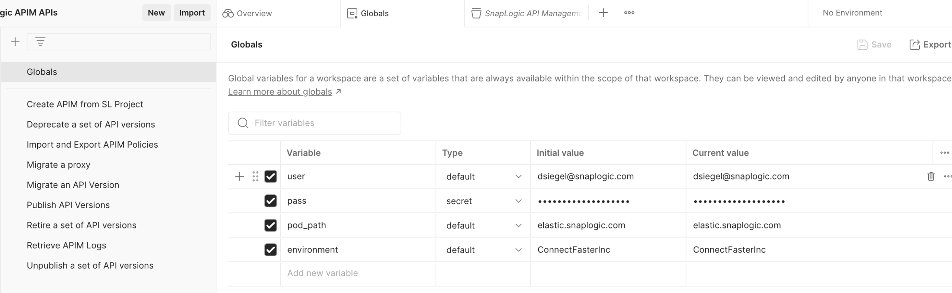Toggle the pod_path variable checkbox

(270, 225)
